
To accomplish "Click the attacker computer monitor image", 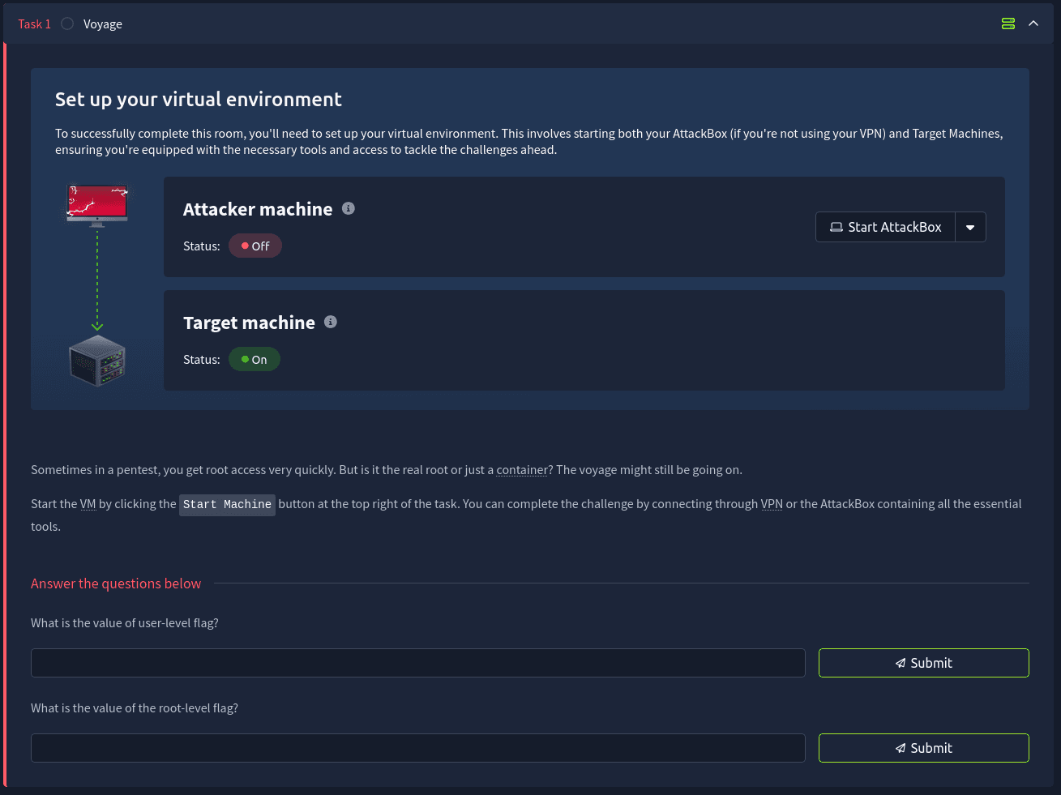I will 97,204.
